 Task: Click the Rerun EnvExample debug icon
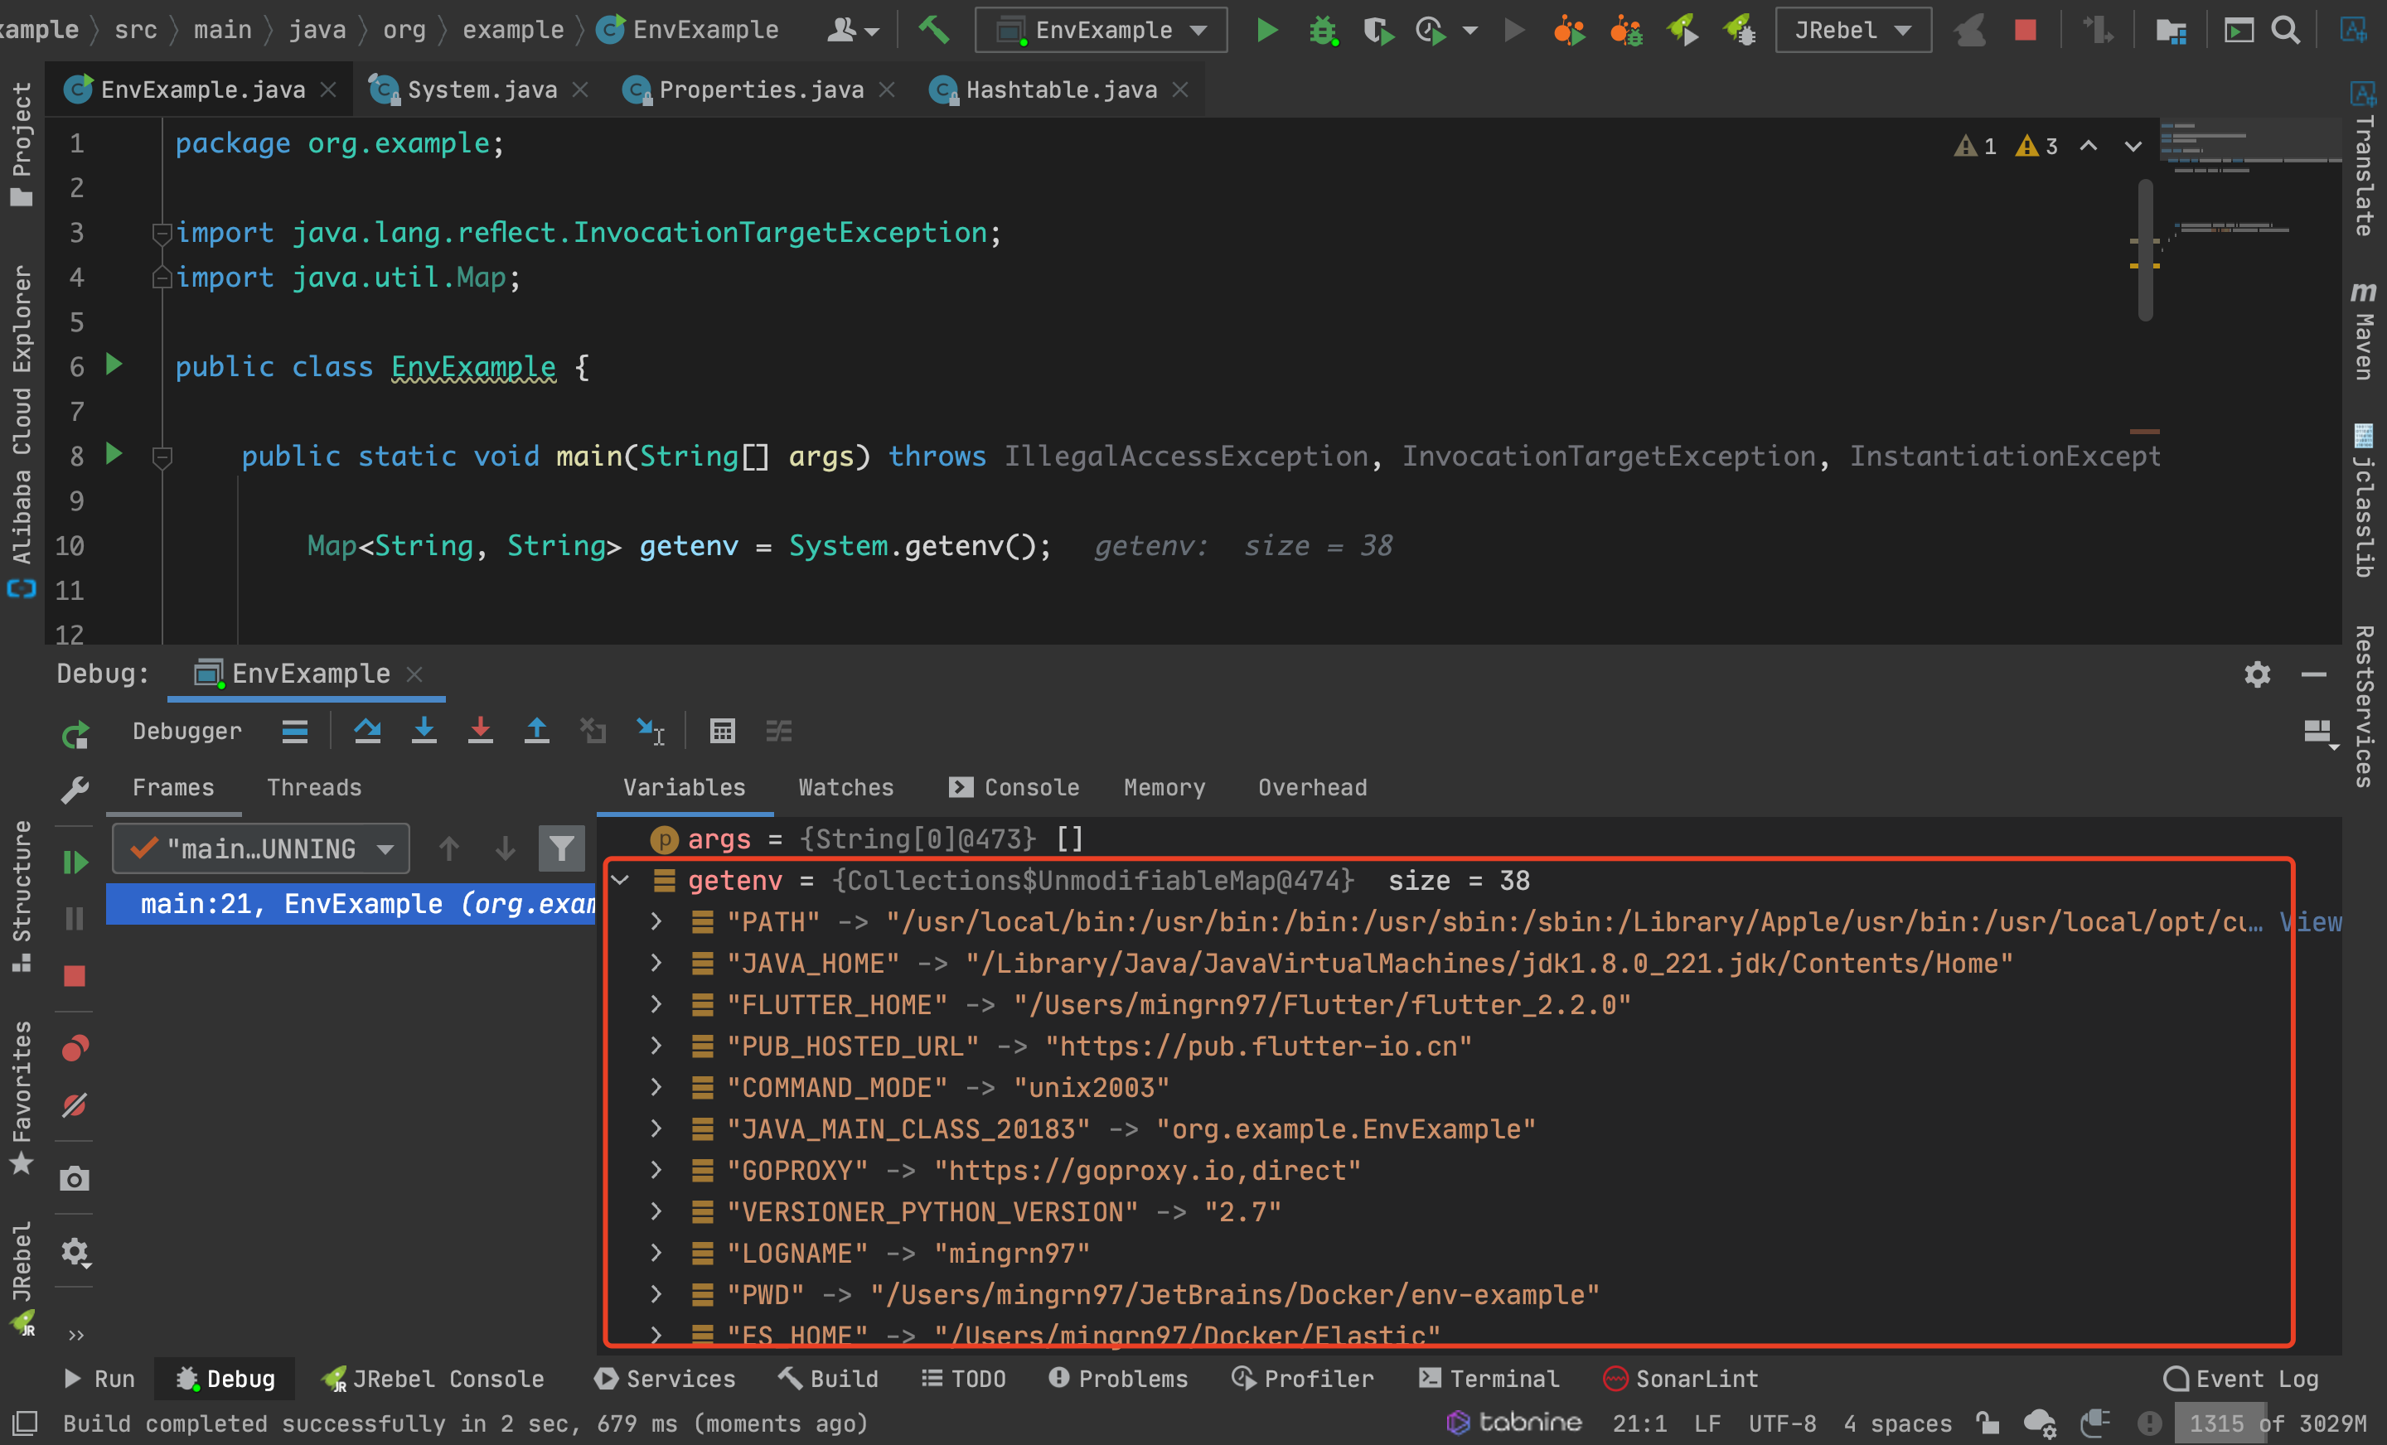point(75,735)
